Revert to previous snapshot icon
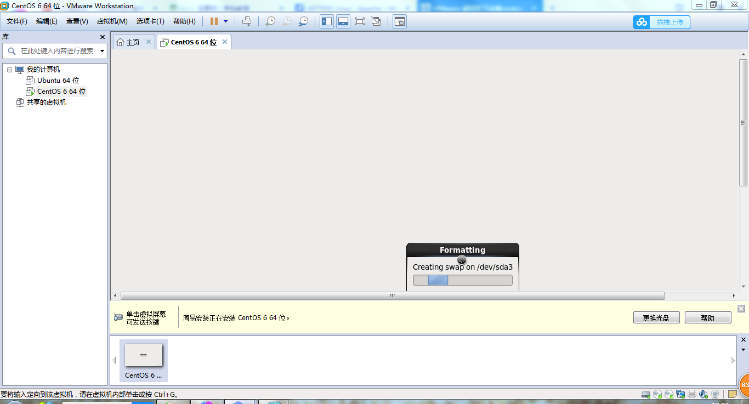Image resolution: width=749 pixels, height=404 pixels. pos(287,21)
